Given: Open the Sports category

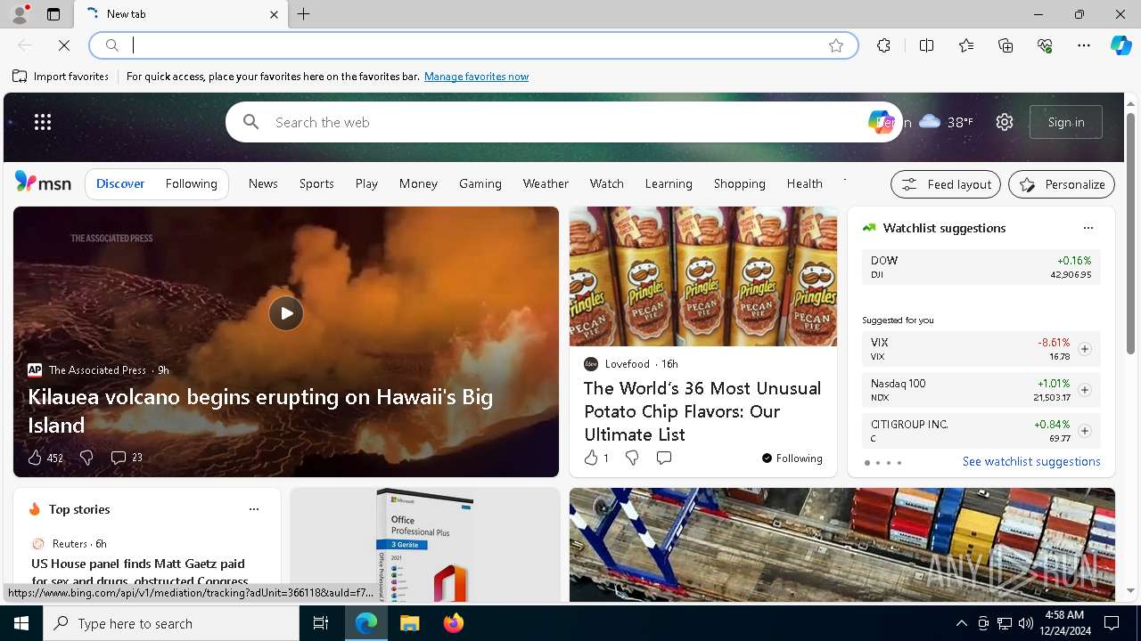Looking at the screenshot, I should [x=316, y=183].
